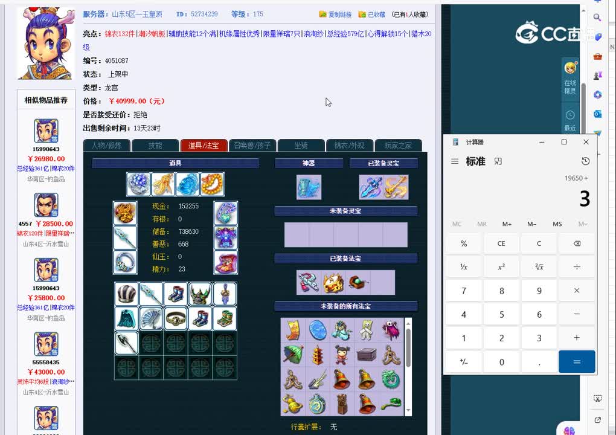616x435 pixels.
Task: Click Calculator M- memory subtract button
Action: (532, 224)
